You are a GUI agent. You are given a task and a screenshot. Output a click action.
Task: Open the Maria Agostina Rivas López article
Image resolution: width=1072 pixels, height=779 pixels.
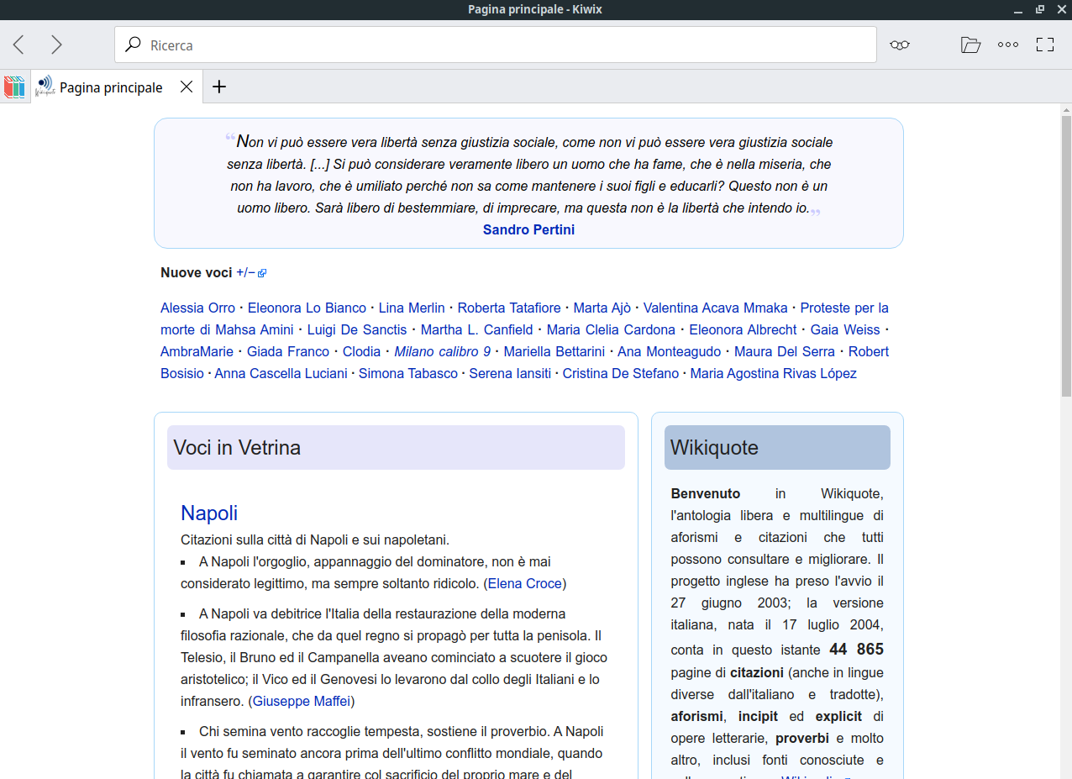[773, 373]
